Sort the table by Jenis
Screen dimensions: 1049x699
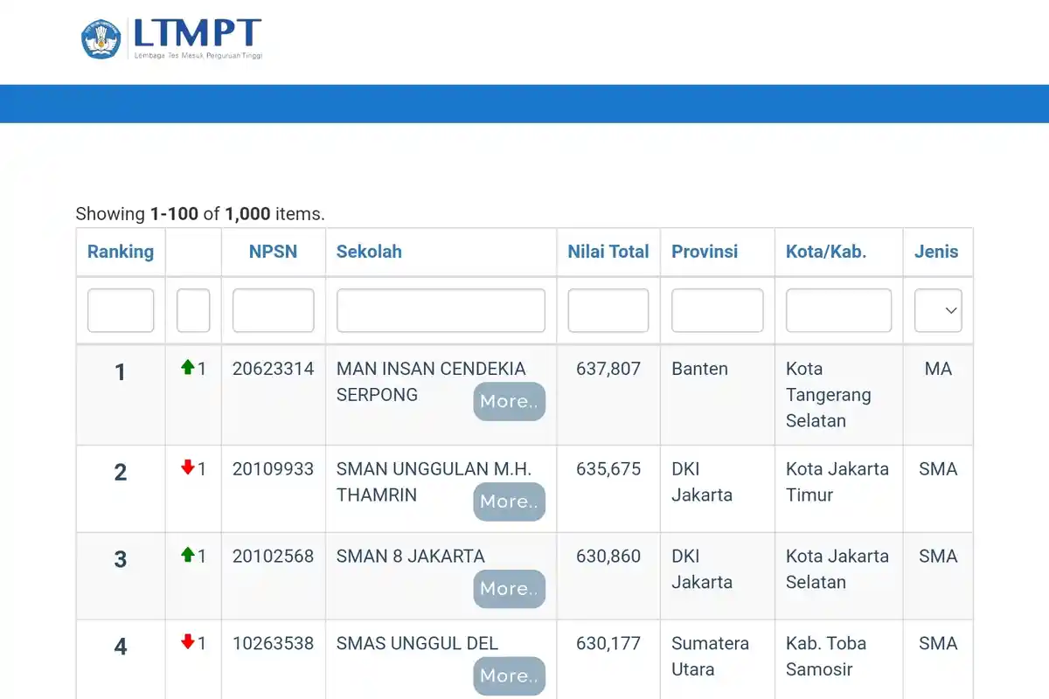coord(936,252)
